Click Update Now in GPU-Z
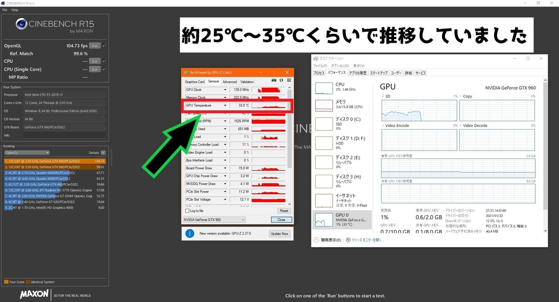Image resolution: width=559 pixels, height=302 pixels. click(279, 233)
